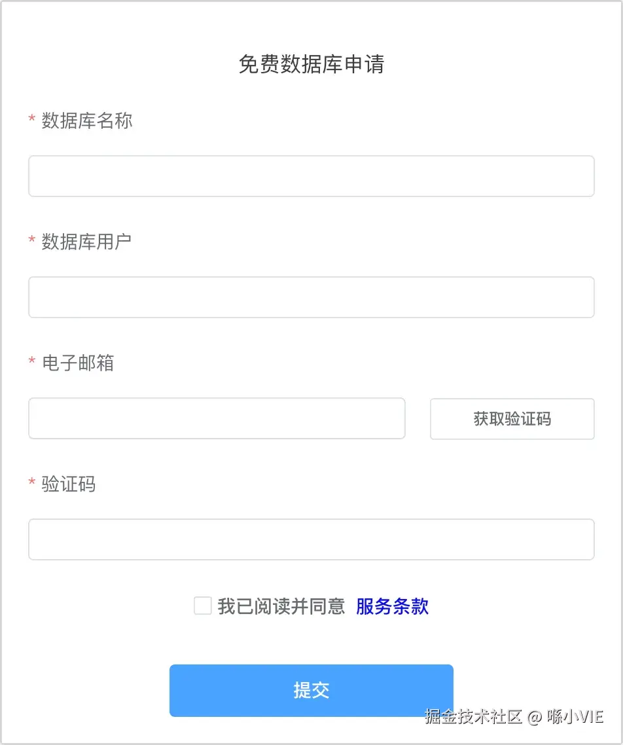Select the 电子邮箱 email input field
The image size is (623, 745).
click(x=217, y=418)
